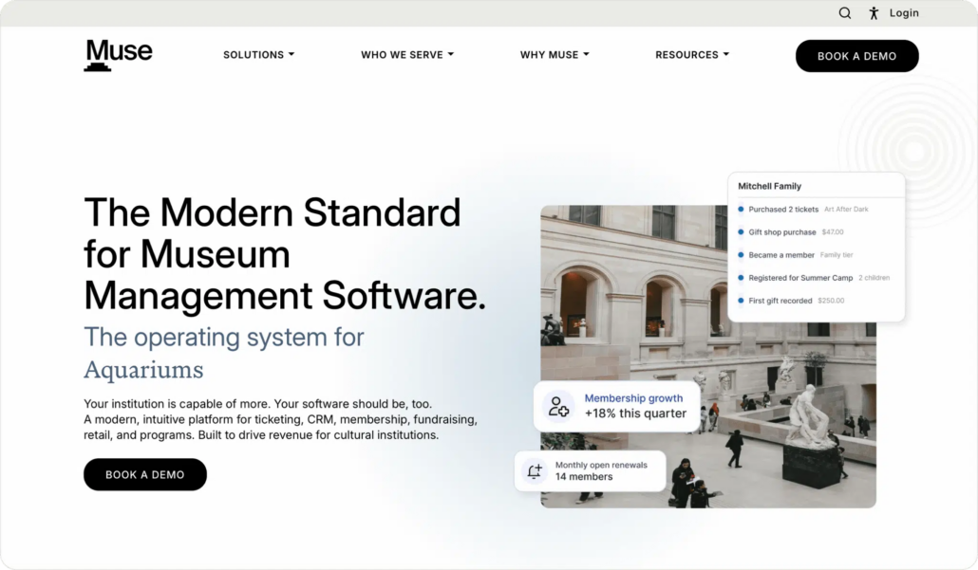
Task: Click the search magnifier icon
Action: click(x=844, y=13)
